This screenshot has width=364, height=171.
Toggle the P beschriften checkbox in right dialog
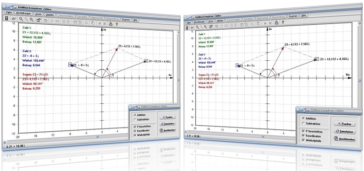[303, 131]
